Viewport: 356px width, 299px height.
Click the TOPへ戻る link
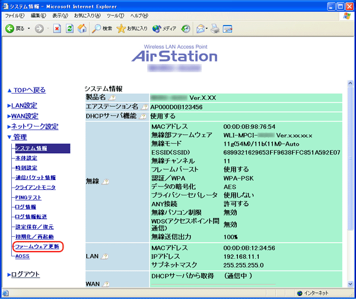(x=30, y=90)
